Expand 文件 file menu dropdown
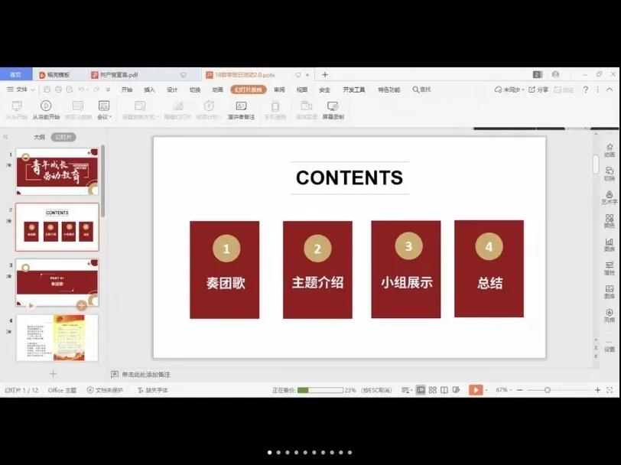The image size is (621, 465). (x=20, y=89)
